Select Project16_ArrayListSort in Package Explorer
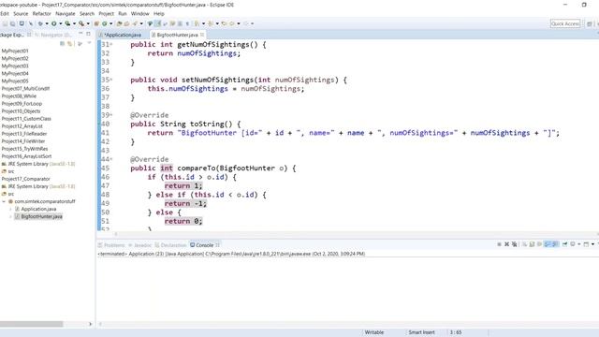The image size is (599, 337). pos(26,156)
